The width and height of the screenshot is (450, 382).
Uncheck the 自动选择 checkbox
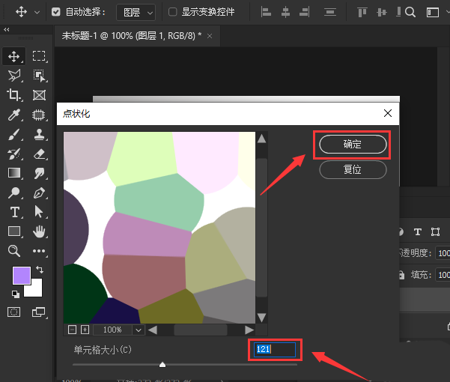point(55,12)
